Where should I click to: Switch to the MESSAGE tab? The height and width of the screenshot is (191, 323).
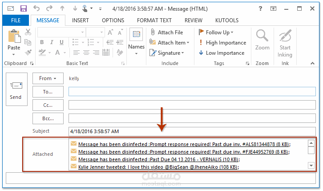(48, 20)
